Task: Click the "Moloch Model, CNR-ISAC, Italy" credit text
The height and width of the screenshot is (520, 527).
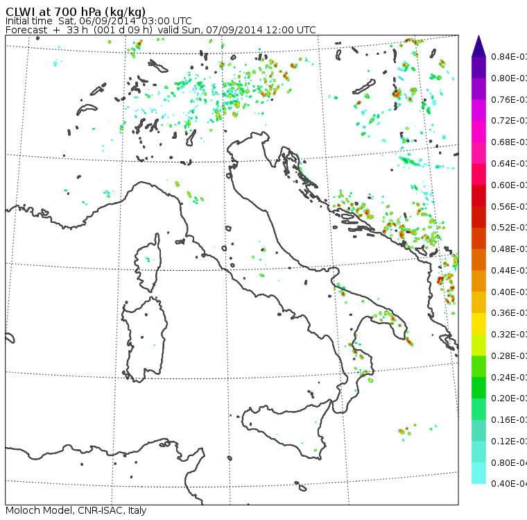Action: (x=76, y=510)
